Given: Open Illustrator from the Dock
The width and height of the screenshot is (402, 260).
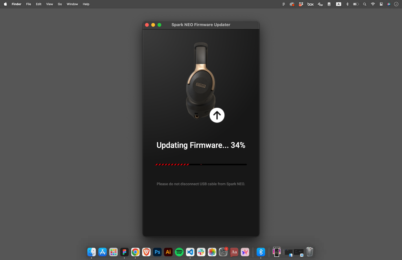Looking at the screenshot, I should pos(168,252).
